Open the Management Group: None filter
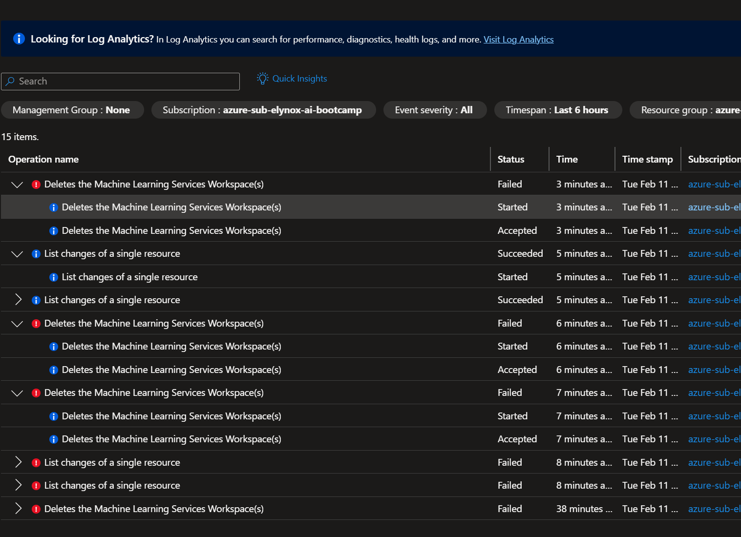 coord(71,110)
